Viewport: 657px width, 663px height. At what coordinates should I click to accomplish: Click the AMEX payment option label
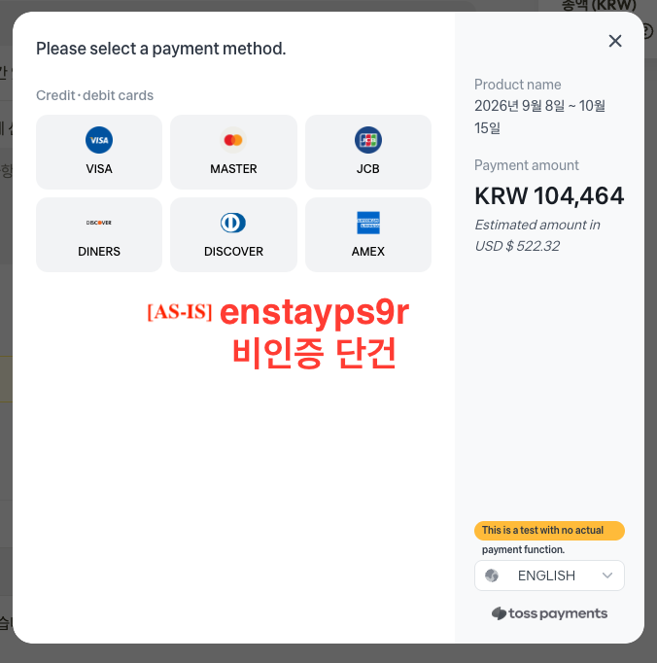pos(367,252)
